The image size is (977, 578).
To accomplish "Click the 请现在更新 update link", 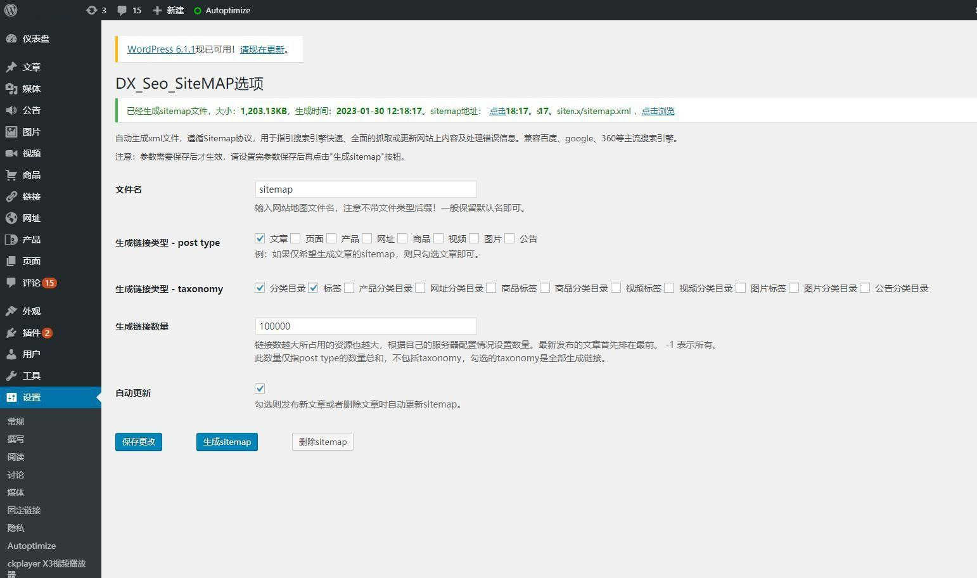I will 261,49.
